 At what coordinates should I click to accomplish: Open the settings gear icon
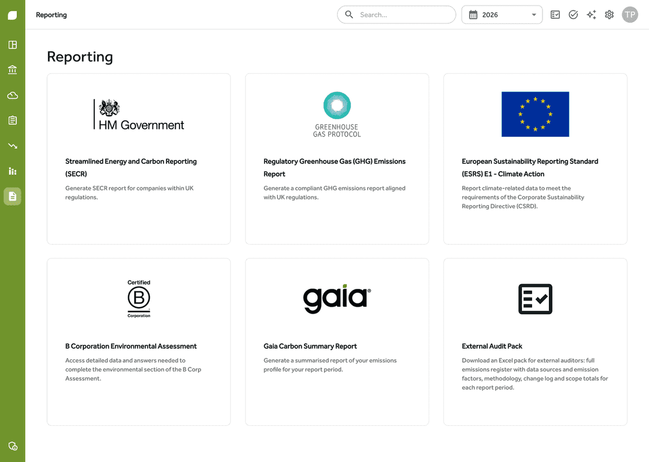[610, 15]
